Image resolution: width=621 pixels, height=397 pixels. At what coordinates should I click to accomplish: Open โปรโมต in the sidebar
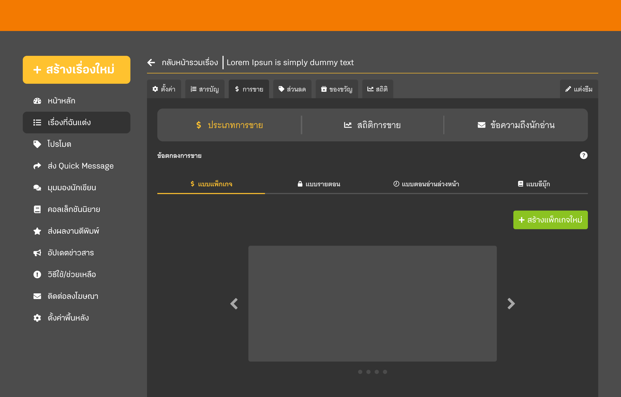(76, 144)
